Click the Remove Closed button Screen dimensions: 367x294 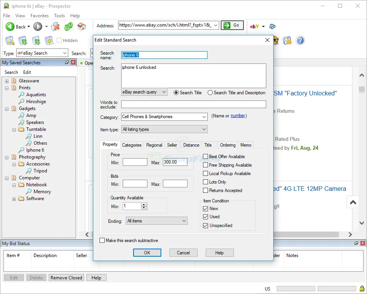click(66, 278)
